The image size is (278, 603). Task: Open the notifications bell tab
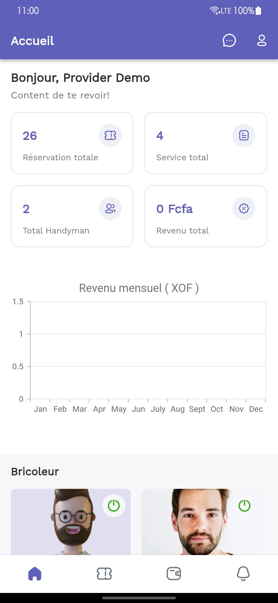243,574
